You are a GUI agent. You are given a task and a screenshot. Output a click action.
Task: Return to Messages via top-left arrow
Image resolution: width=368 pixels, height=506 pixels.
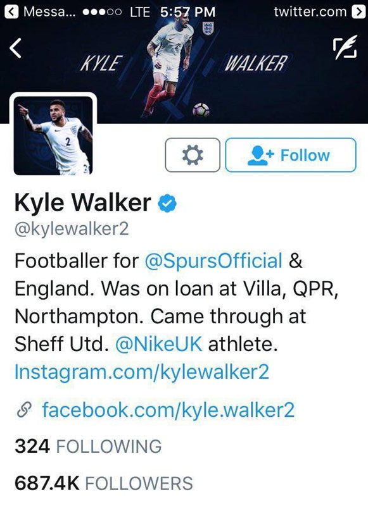click(x=11, y=11)
